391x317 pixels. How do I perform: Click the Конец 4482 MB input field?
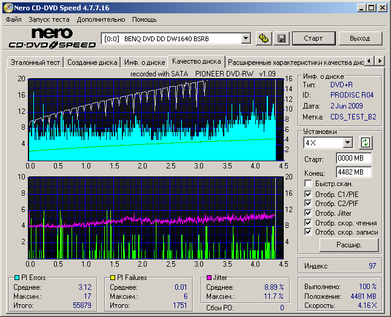pyautogui.click(x=353, y=172)
